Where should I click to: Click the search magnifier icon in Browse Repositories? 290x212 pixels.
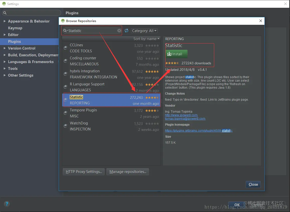tap(65, 31)
